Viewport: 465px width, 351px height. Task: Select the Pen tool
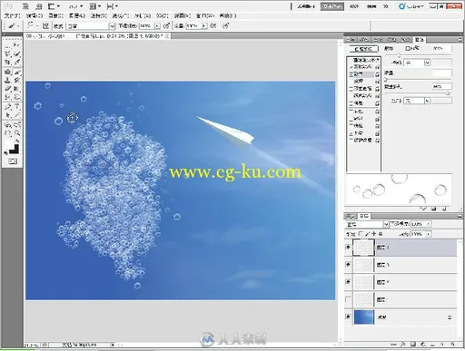(7, 107)
